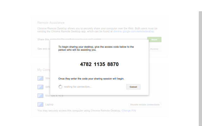Select the Laptop computer icon
This screenshot has height=126, width=202.
pyautogui.click(x=40, y=104)
